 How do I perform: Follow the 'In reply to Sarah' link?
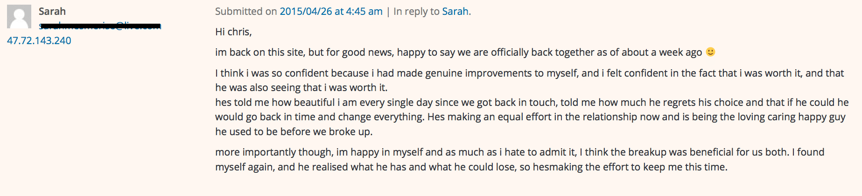tap(455, 12)
